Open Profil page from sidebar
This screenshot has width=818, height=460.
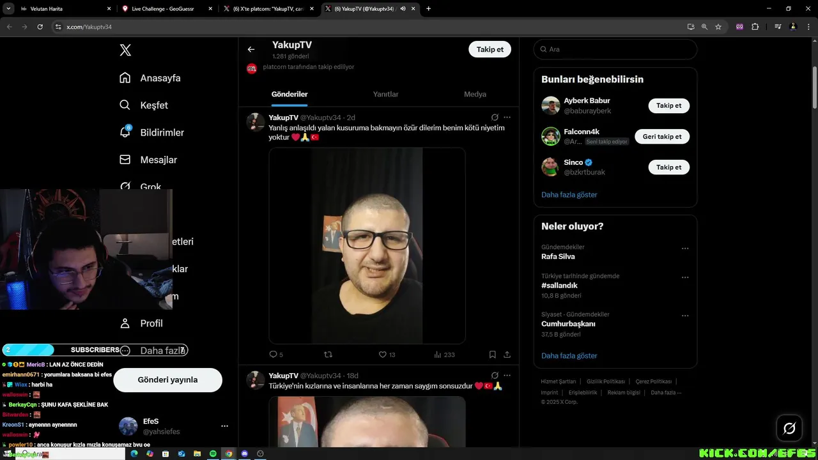pyautogui.click(x=141, y=323)
